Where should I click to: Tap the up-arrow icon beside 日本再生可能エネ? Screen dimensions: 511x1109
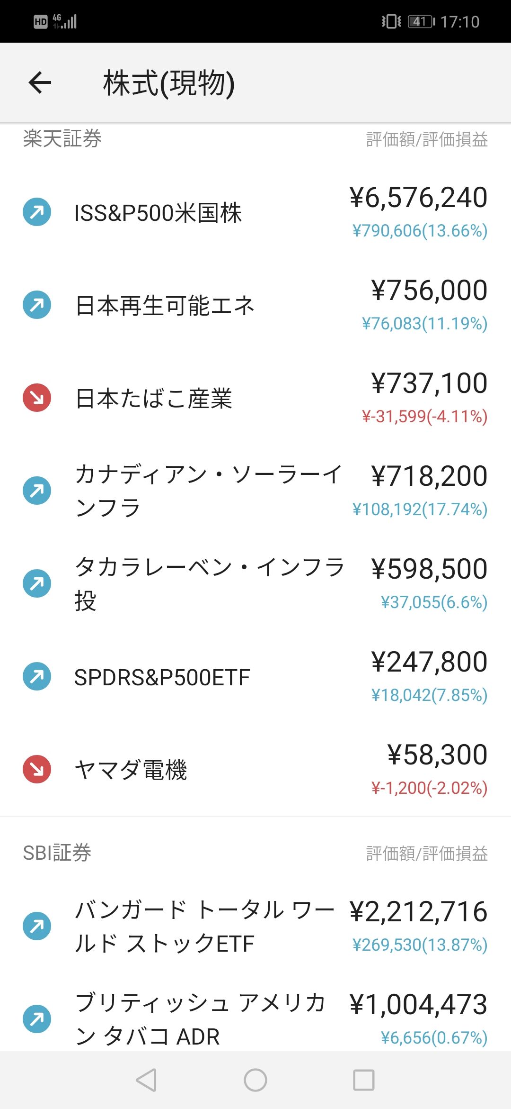tap(37, 305)
